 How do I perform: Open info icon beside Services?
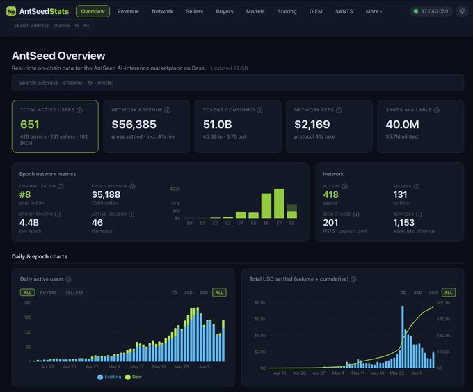419,214
